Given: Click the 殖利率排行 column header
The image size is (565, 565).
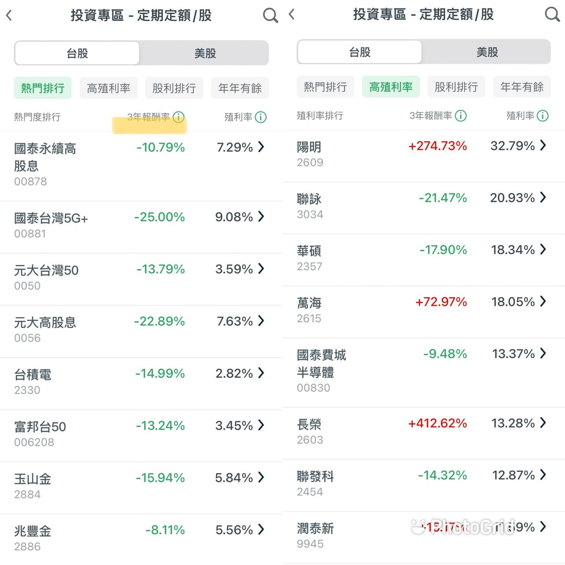Looking at the screenshot, I should point(320,116).
